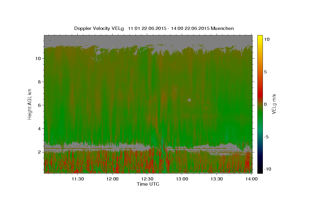Click the '12:00' time tick label

pos(112,179)
